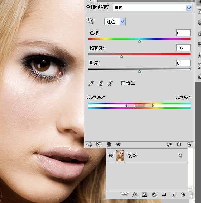Pick the subtract-from-sample eyedropper
Image resolution: width=201 pixels, height=203 pixels.
click(110, 83)
